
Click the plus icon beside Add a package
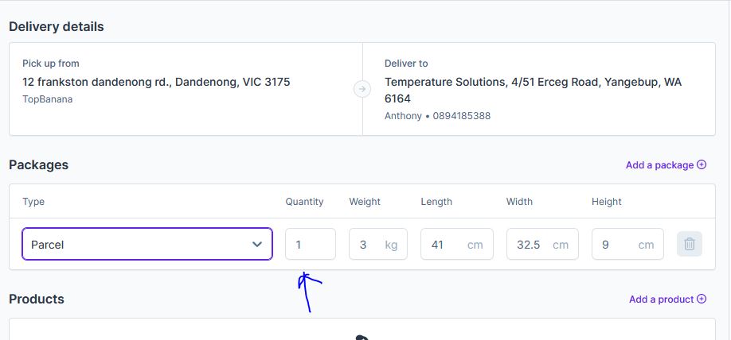click(x=702, y=164)
